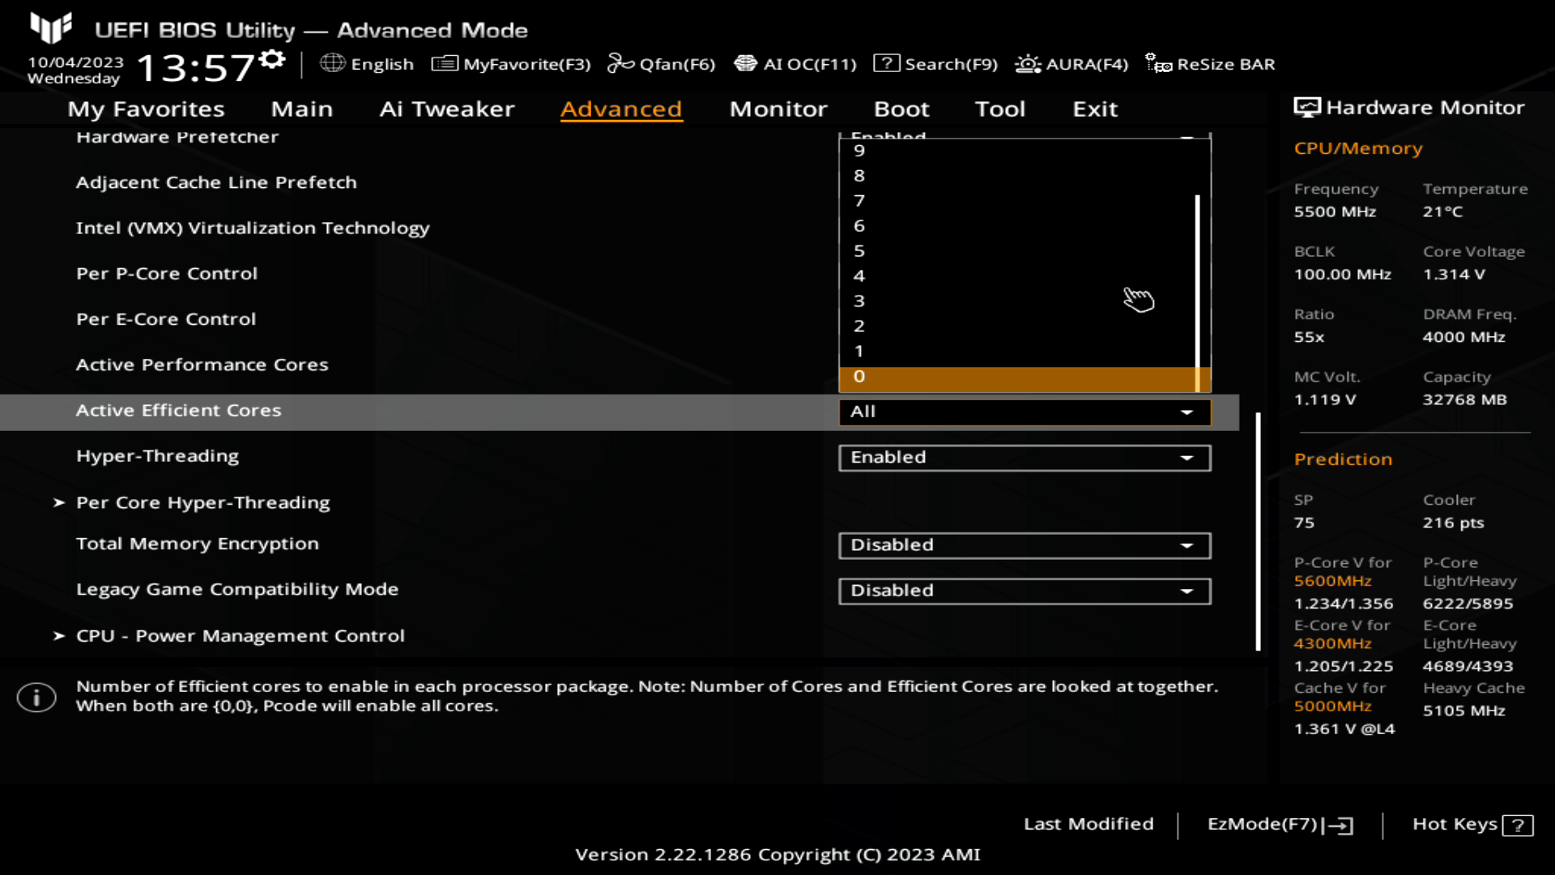This screenshot has width=1555, height=875.
Task: Expand Per Core Hyper-Threading submenu
Action: pos(202,502)
